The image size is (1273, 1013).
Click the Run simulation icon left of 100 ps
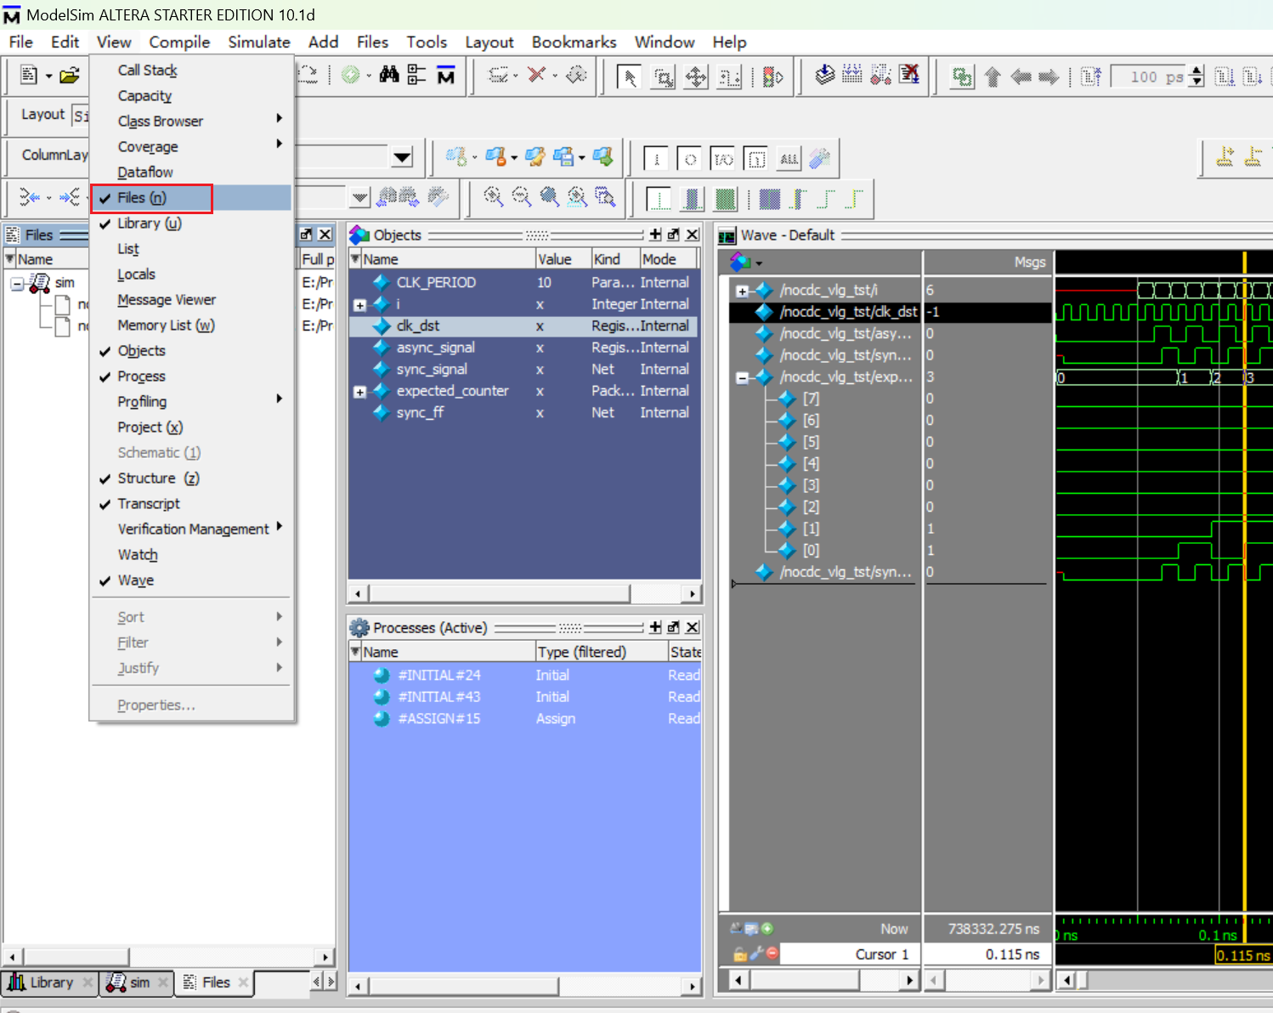(1091, 77)
